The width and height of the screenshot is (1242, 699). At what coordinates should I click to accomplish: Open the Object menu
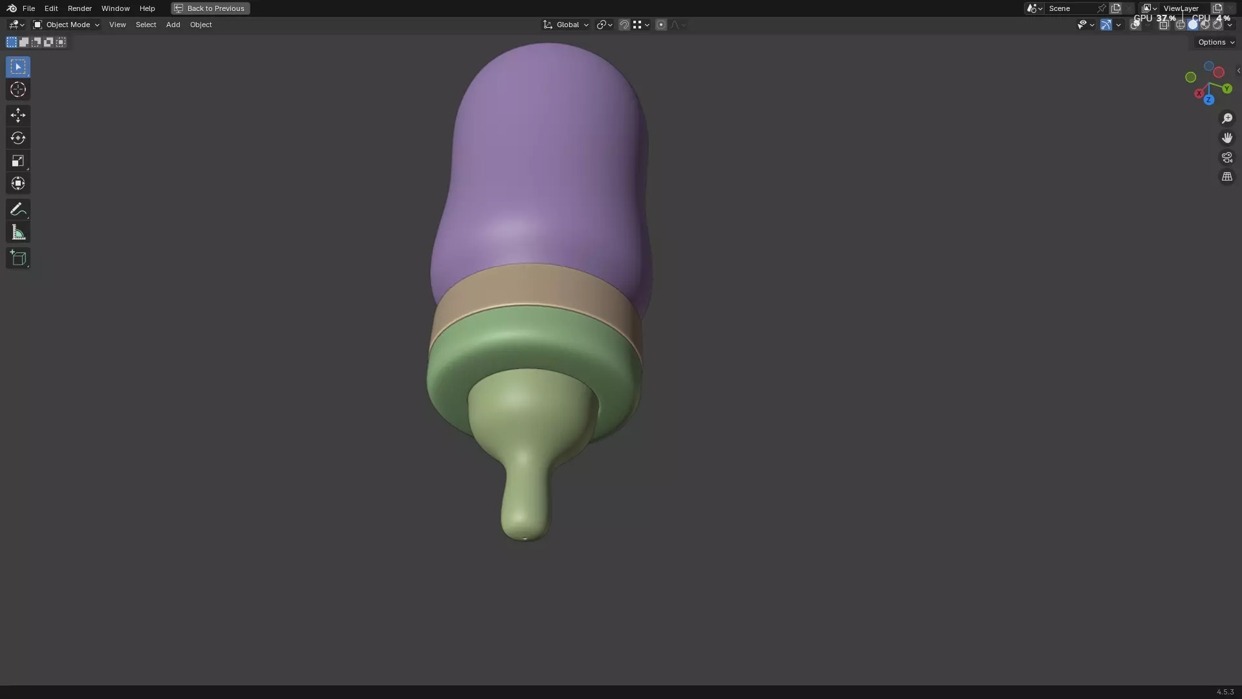[x=201, y=25]
